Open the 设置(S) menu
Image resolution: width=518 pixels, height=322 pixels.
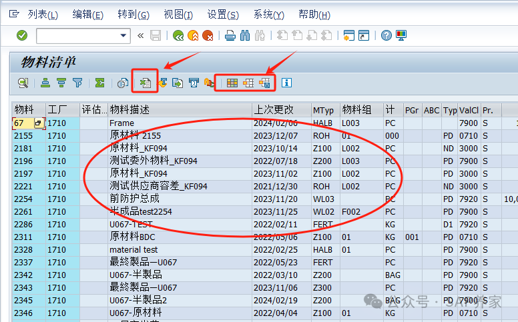coord(223,15)
